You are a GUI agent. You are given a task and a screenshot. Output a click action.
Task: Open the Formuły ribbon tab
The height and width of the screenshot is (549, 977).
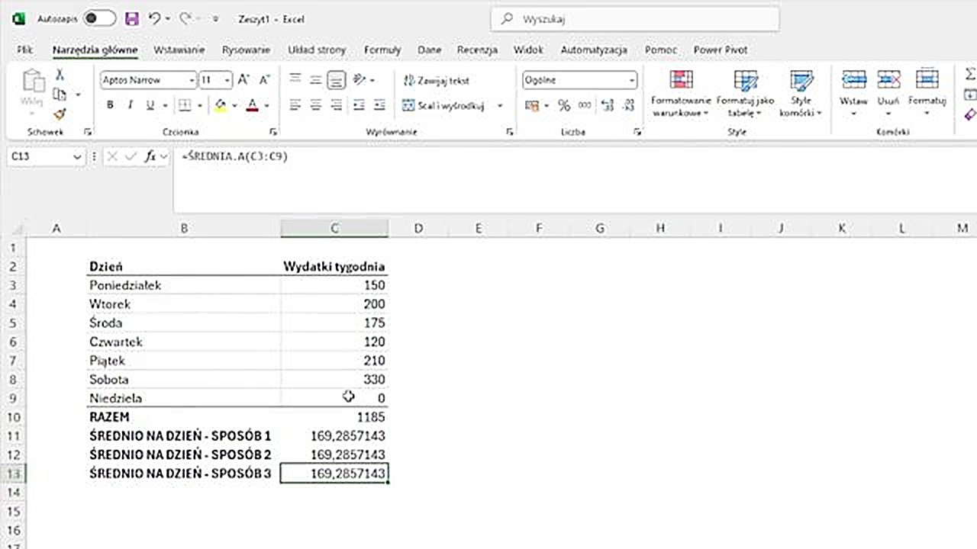(382, 50)
